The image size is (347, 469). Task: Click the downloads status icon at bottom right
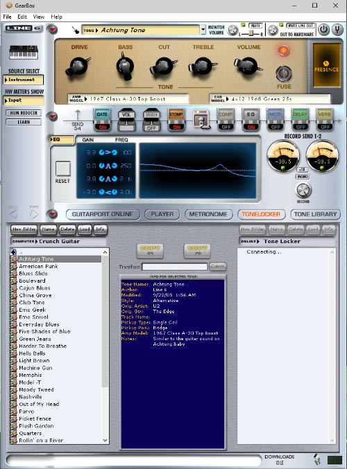pyautogui.click(x=316, y=459)
